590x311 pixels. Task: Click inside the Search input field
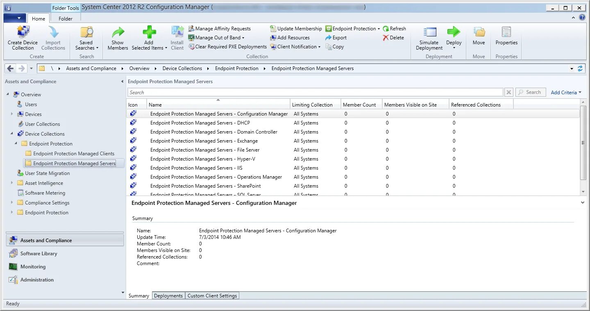pos(315,93)
